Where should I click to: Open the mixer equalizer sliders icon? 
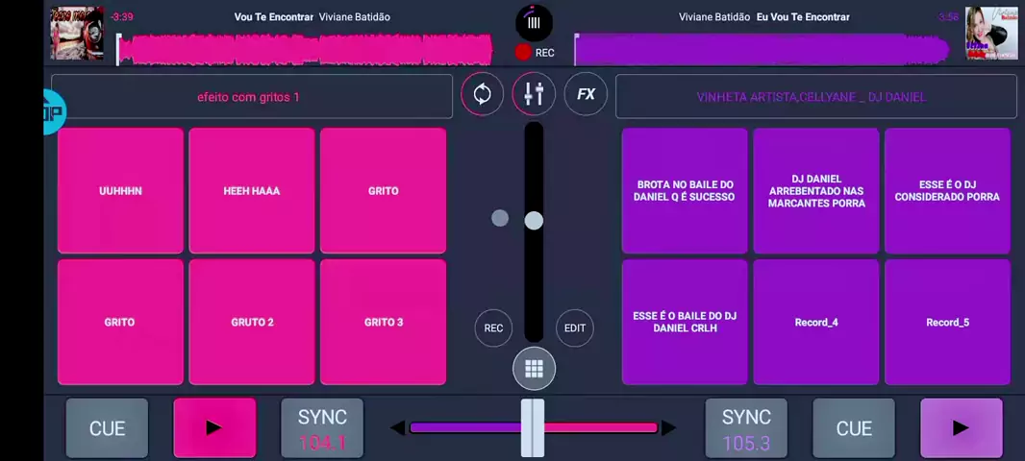point(534,94)
